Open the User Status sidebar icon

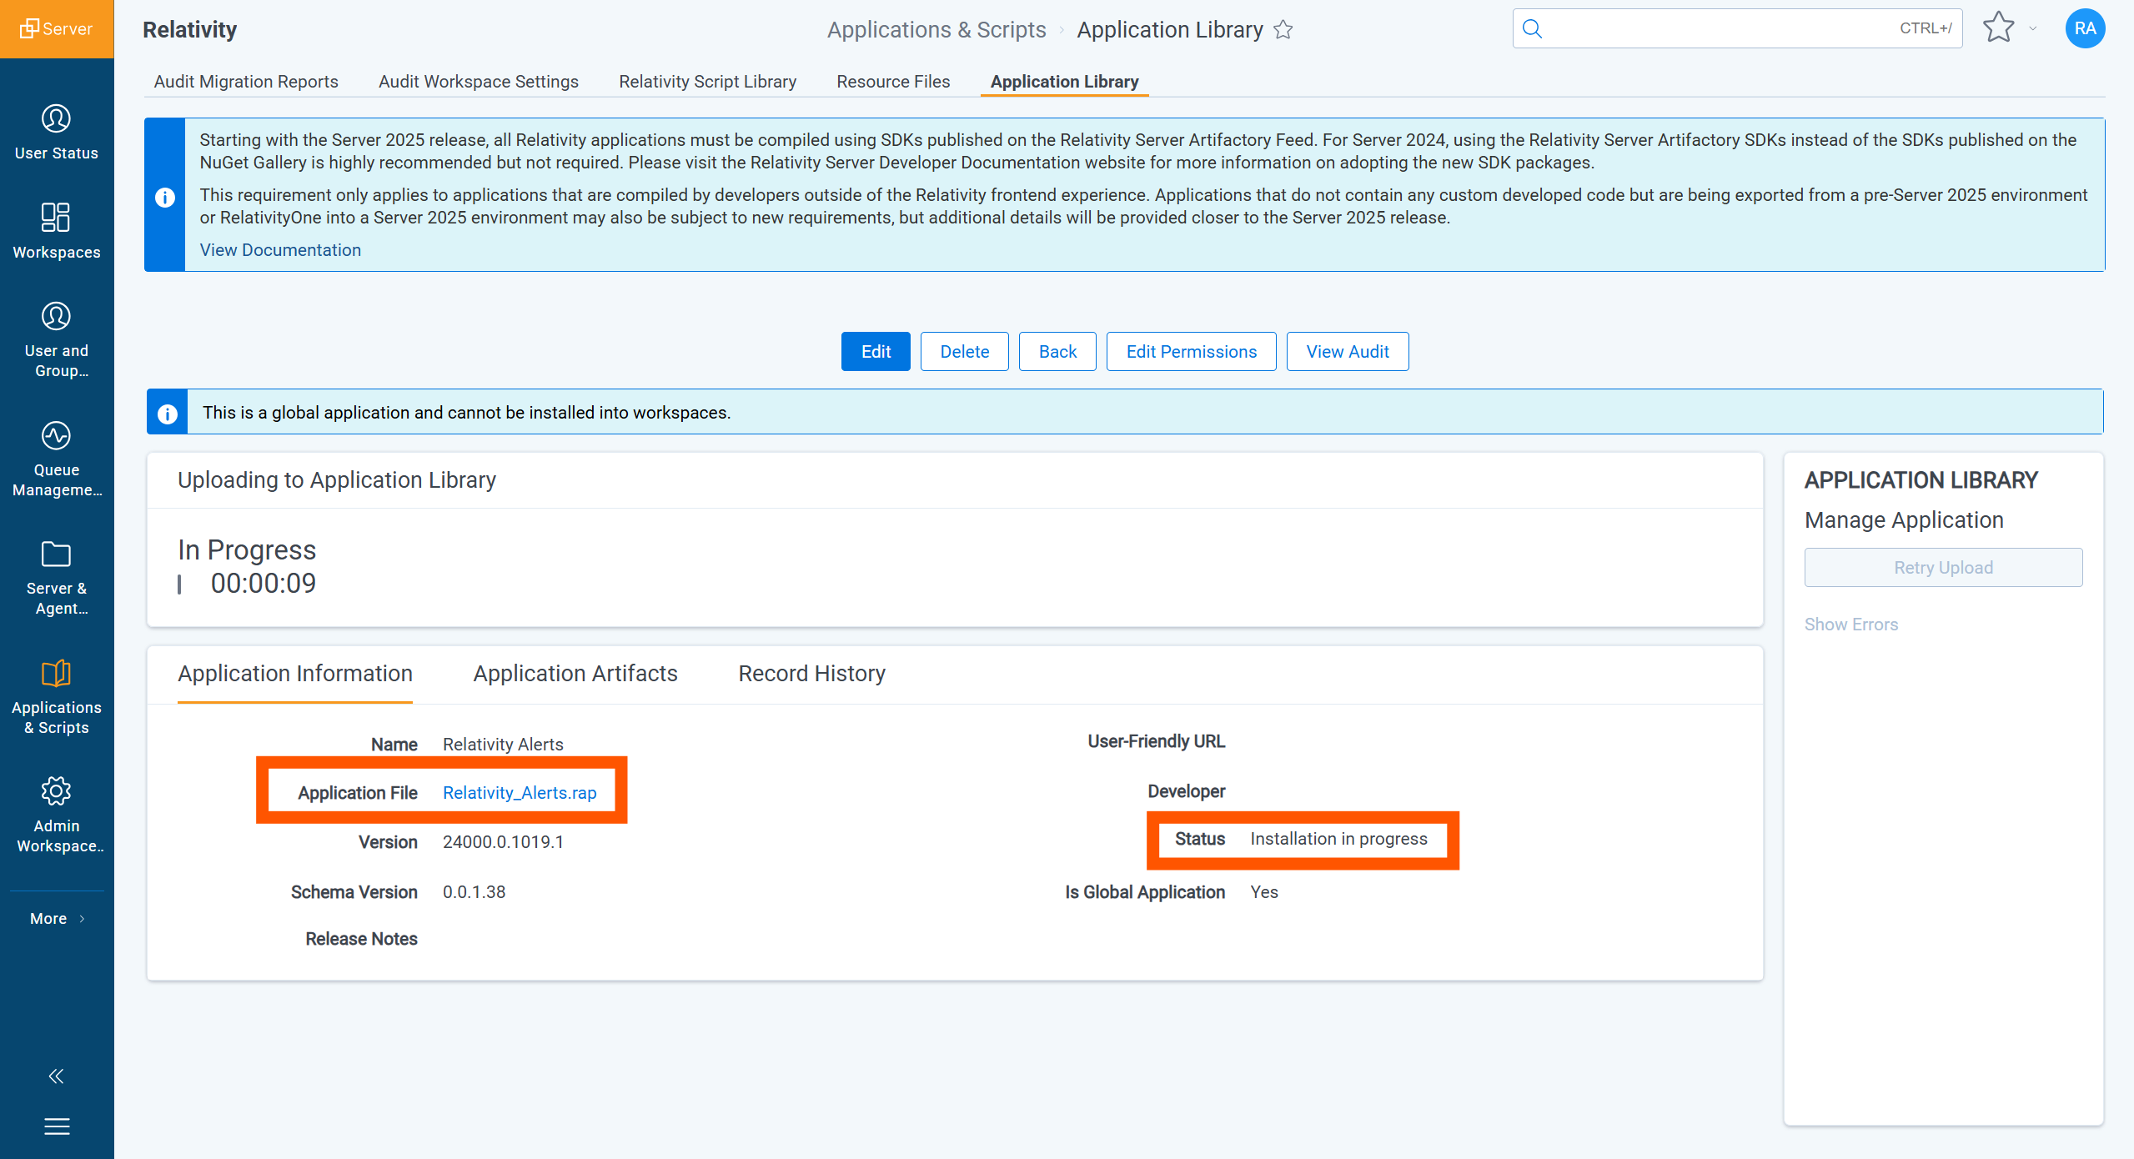point(56,119)
